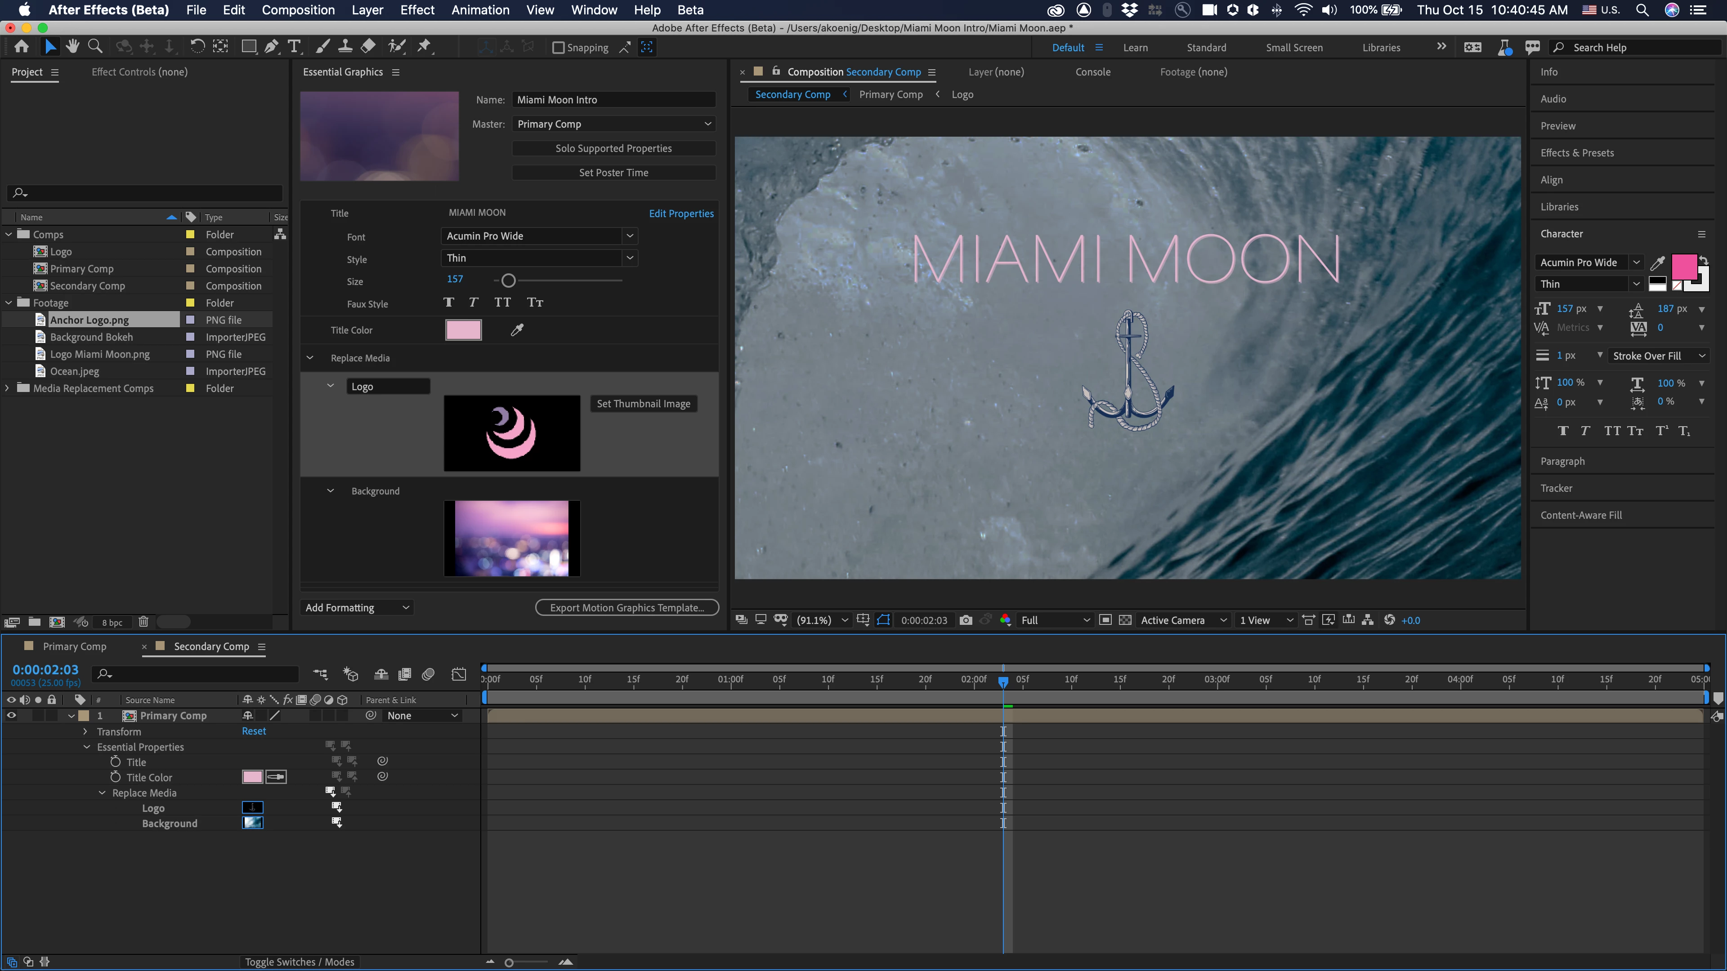This screenshot has width=1727, height=971.
Task: Open the Master comp dropdown
Action: coord(613,124)
